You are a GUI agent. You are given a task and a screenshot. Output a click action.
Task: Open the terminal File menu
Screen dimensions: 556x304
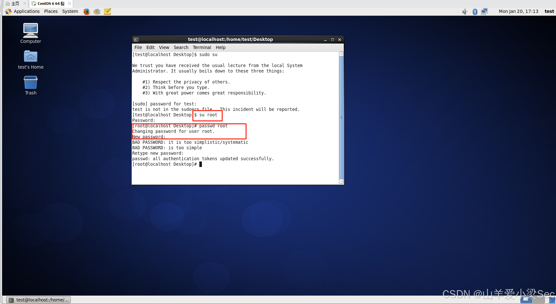tap(138, 47)
